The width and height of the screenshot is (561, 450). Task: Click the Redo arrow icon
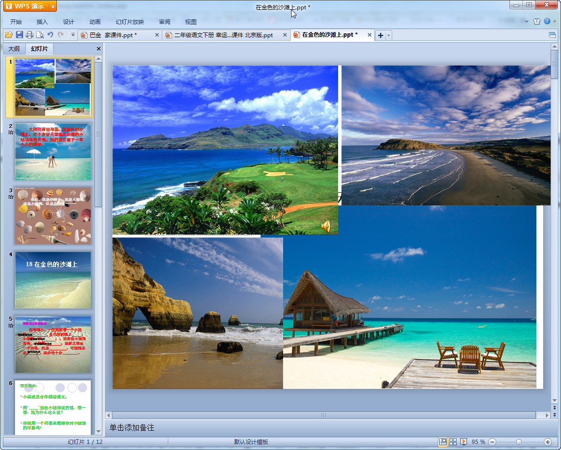point(61,35)
